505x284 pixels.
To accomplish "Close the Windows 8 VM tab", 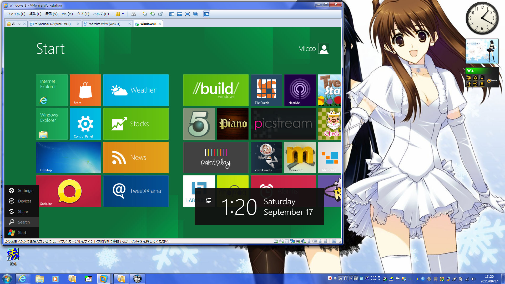I will tap(160, 24).
